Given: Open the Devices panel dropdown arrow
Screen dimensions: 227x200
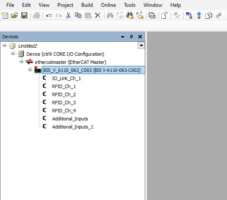Looking at the screenshot, I should 123,37.
